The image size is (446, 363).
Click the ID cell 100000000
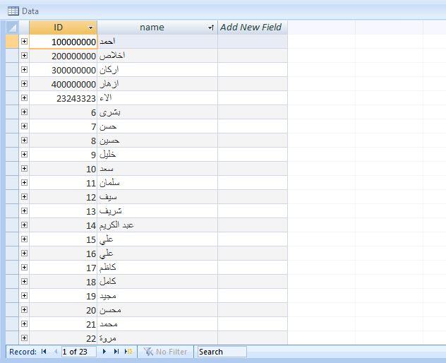63,42
